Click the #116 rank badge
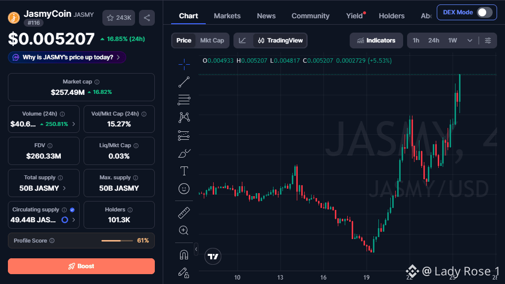 click(x=34, y=23)
